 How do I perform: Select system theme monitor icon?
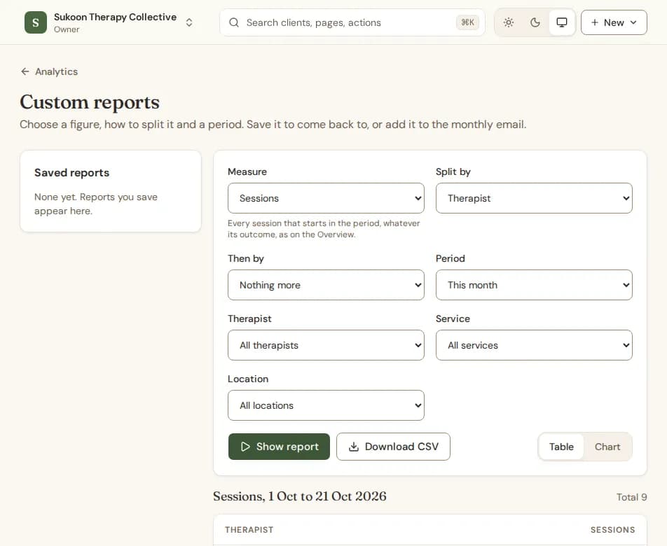(x=562, y=22)
